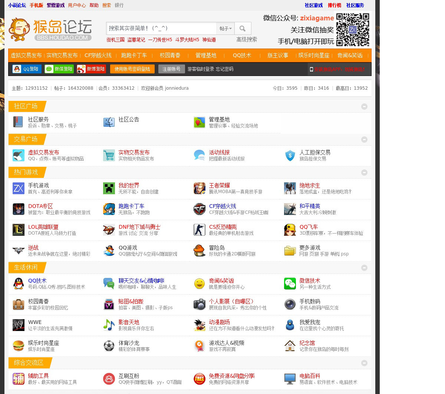Image resolution: width=445 pixels, height=394 pixels.
Task: Click the 注册账号 button
Action: click(x=171, y=69)
